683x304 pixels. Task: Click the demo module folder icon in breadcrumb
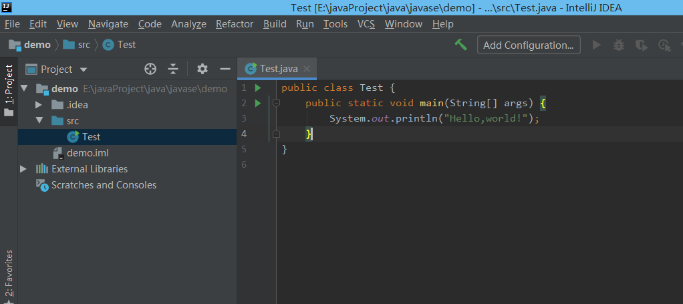click(15, 45)
